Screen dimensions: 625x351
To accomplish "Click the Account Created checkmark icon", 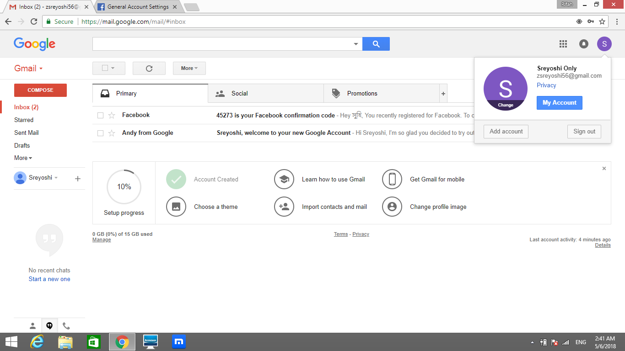I will [x=176, y=179].
